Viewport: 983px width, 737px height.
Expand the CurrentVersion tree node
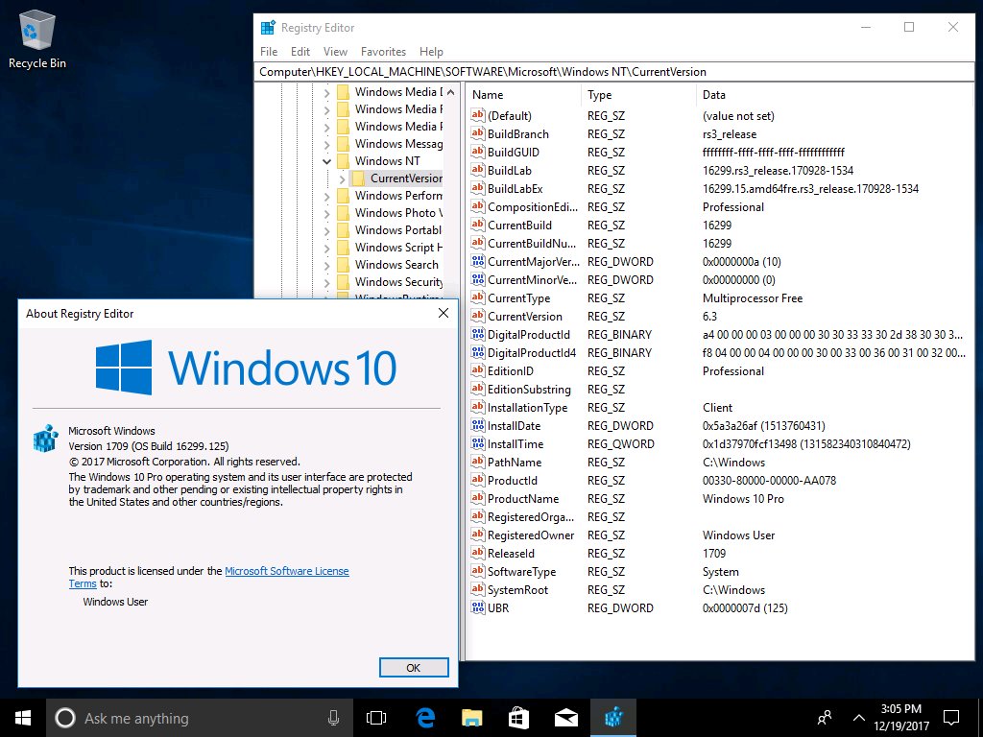pos(343,179)
